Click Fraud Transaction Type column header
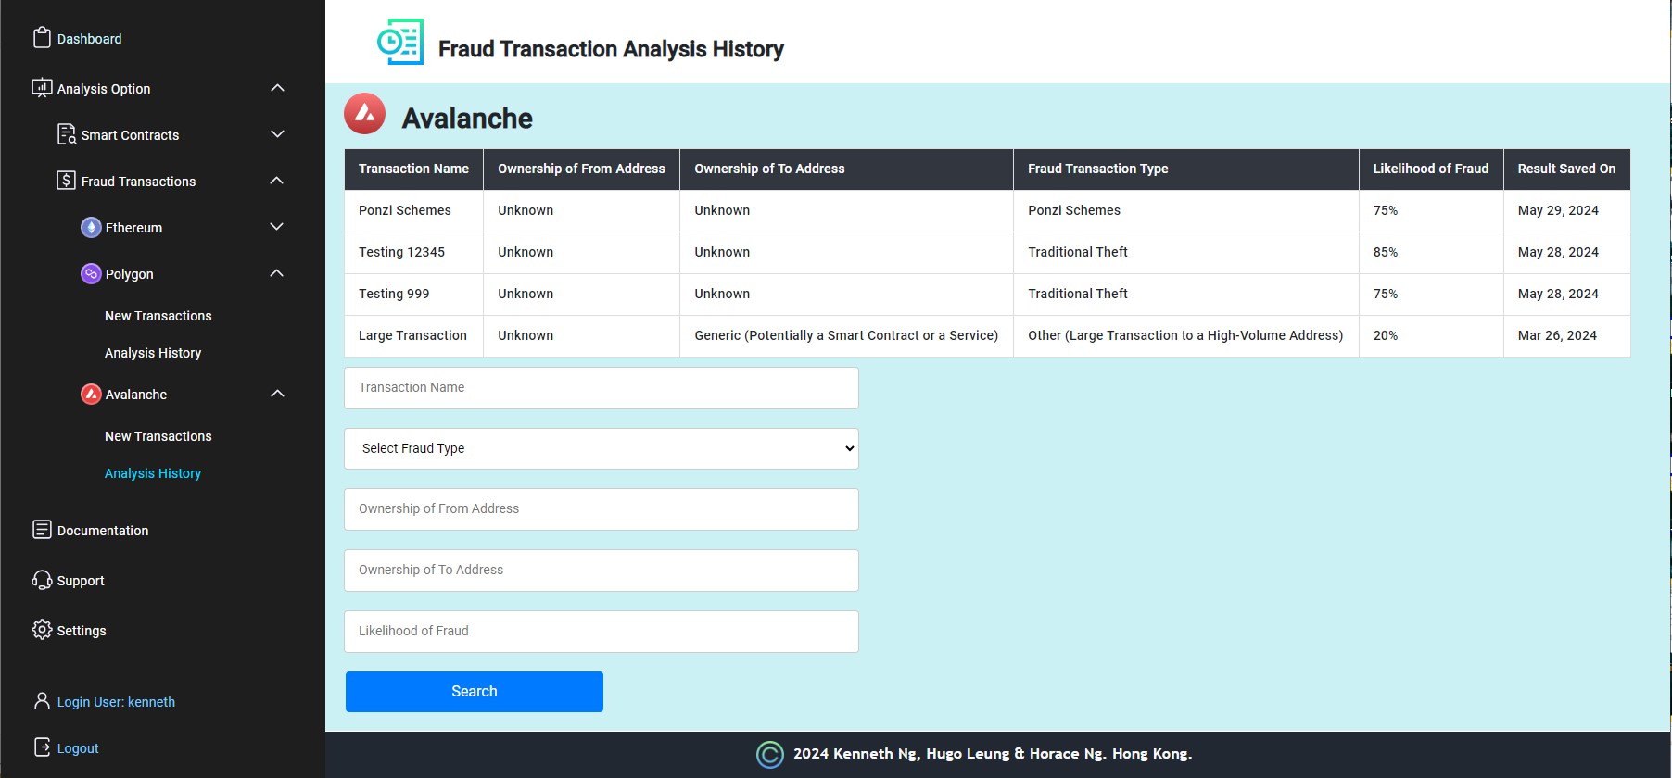This screenshot has width=1672, height=778. (x=1185, y=169)
